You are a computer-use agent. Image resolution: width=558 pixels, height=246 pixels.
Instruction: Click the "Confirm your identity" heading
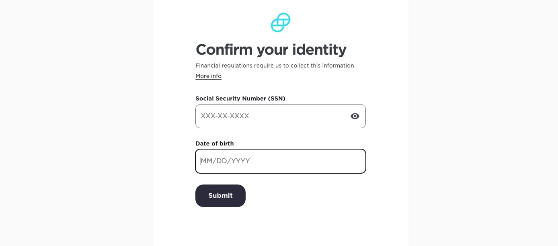271,49
